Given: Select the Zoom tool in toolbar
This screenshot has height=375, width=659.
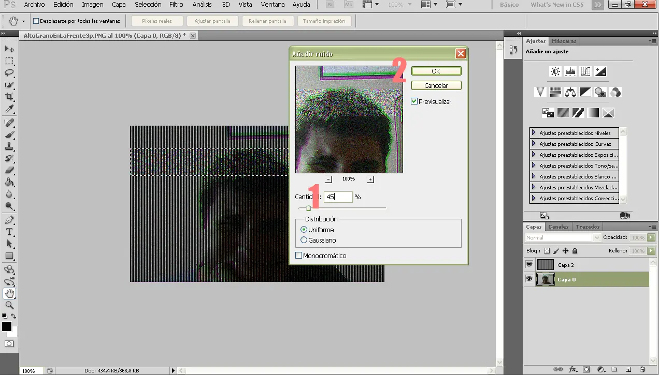Looking at the screenshot, I should click(x=9, y=305).
